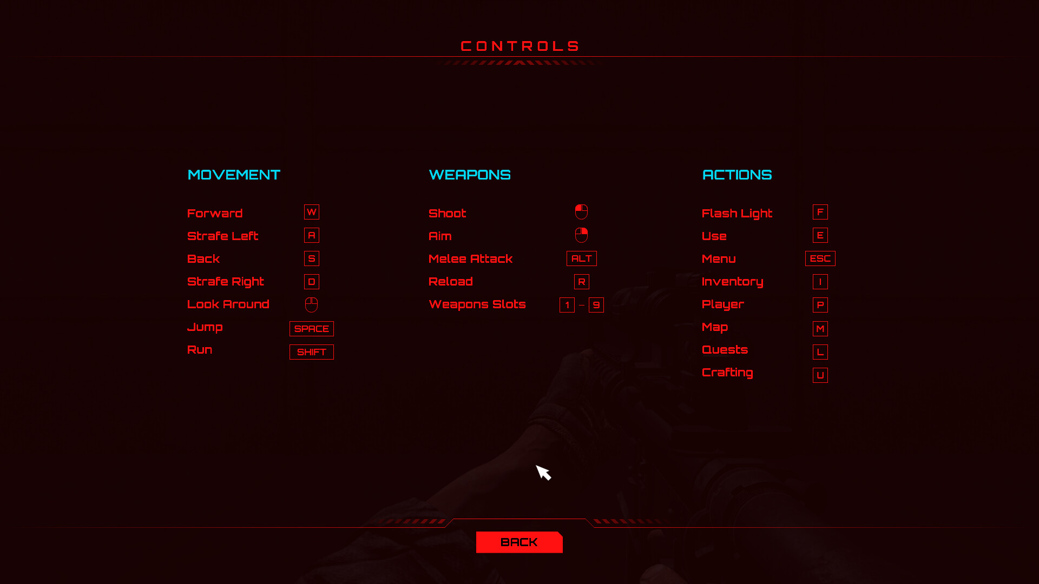The image size is (1039, 584).
Task: Click the Reload R keybind box
Action: (x=582, y=282)
